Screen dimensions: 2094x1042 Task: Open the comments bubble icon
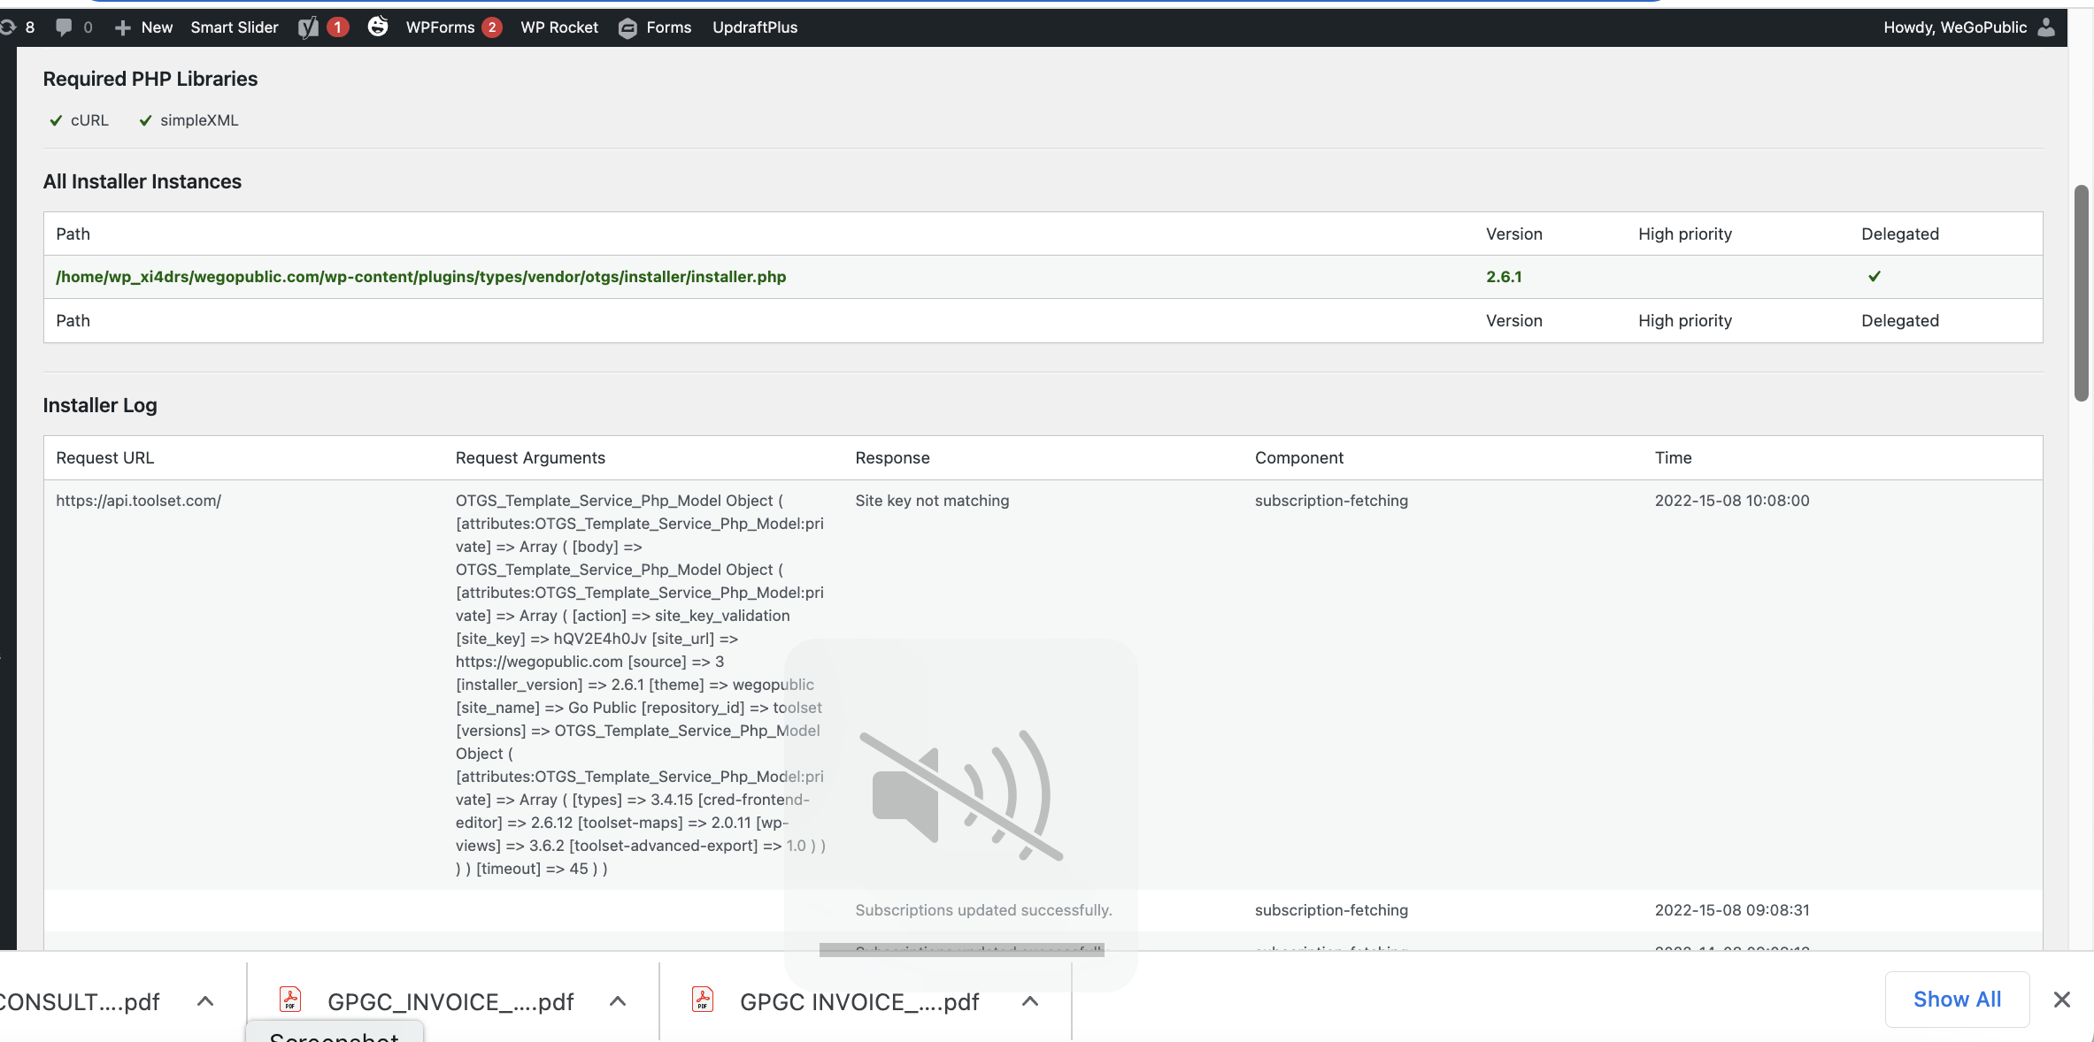[64, 27]
